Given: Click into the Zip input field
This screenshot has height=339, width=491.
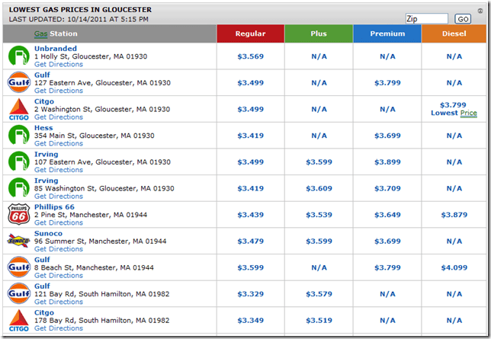Looking at the screenshot, I should click(426, 18).
